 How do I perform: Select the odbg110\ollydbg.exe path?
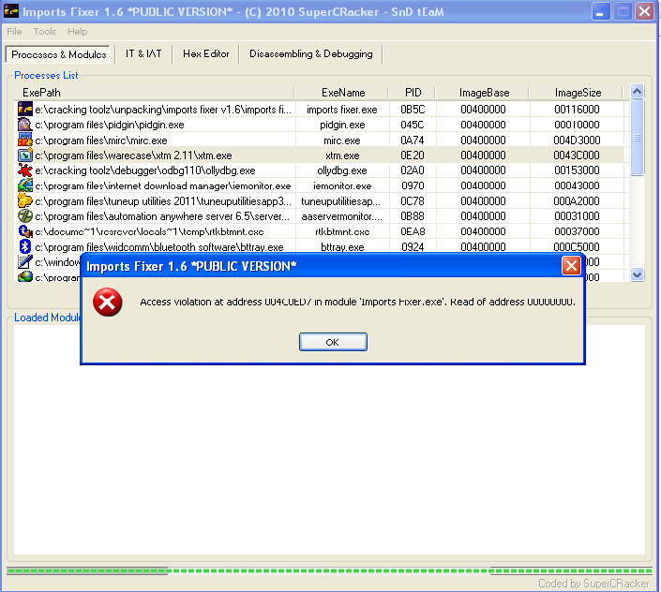(145, 170)
